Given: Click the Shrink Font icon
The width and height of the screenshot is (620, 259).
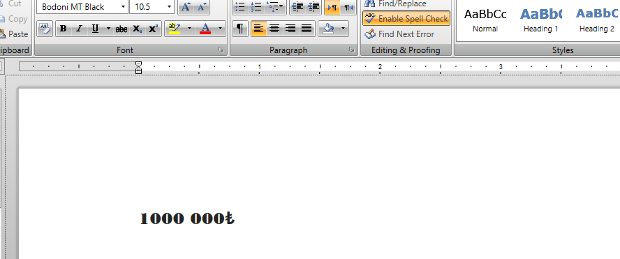Looking at the screenshot, I should pos(202,7).
